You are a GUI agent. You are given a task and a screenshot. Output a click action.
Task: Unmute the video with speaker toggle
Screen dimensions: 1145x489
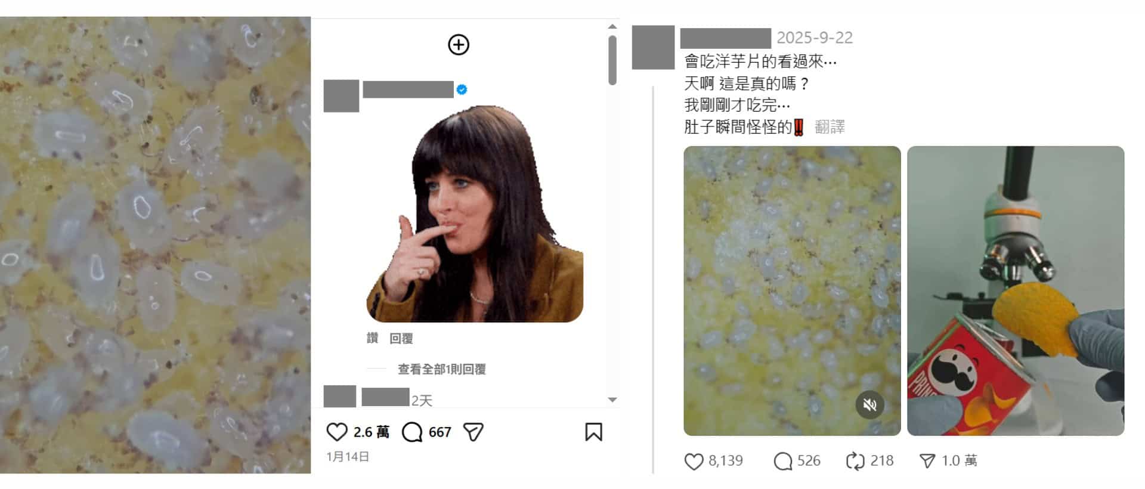(870, 405)
